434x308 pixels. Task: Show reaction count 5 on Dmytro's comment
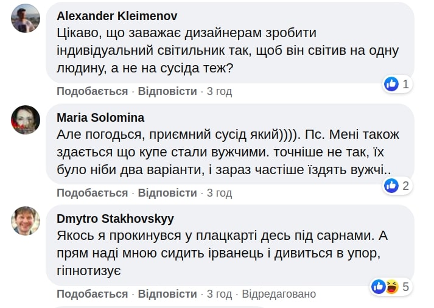pyautogui.click(x=406, y=286)
